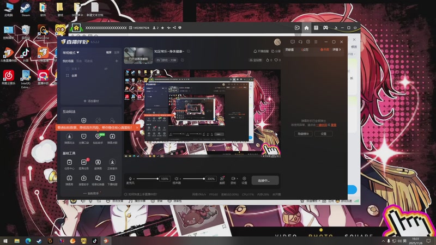Click the home icon tab in YY window
The image size is (436, 245).
point(306,28)
